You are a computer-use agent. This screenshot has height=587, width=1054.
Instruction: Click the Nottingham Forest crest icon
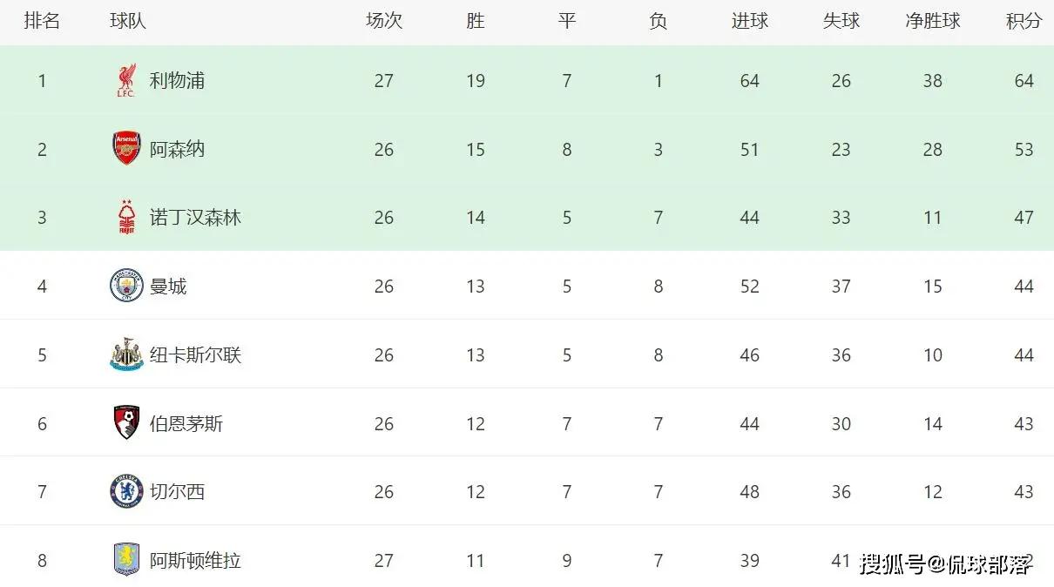[126, 218]
